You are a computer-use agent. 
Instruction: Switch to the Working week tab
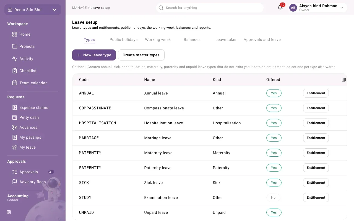[x=158, y=40]
